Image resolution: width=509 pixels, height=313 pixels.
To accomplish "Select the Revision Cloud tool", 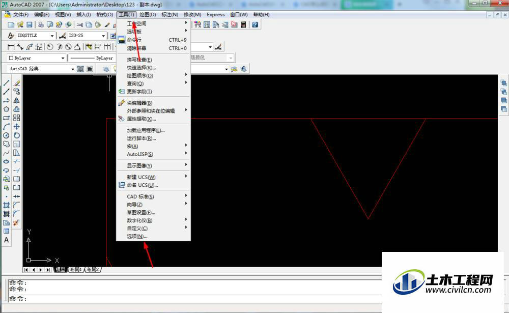I will (6, 144).
